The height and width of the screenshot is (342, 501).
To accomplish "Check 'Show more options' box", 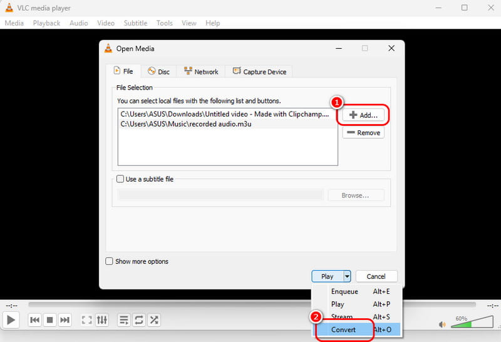I will click(x=110, y=261).
